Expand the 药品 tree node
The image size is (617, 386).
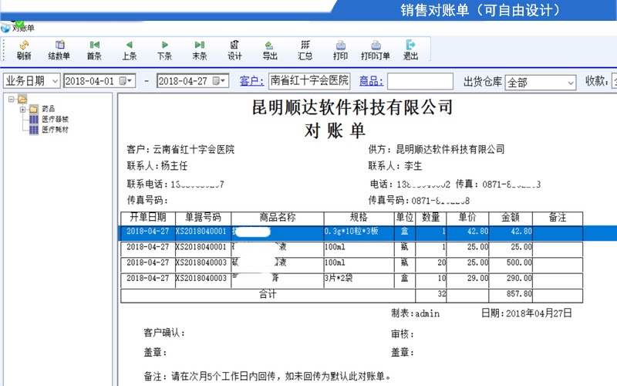tap(23, 109)
